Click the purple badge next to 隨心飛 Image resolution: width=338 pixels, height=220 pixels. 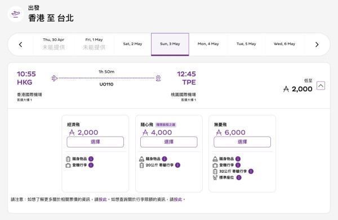pyautogui.click(x=166, y=125)
